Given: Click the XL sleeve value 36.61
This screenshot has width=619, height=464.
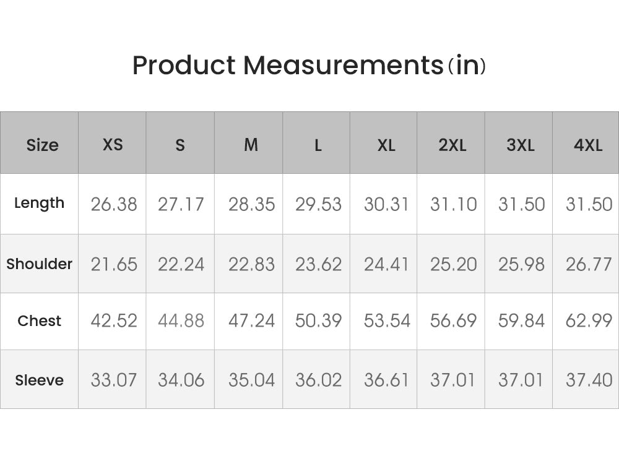Looking at the screenshot, I should (x=386, y=380).
